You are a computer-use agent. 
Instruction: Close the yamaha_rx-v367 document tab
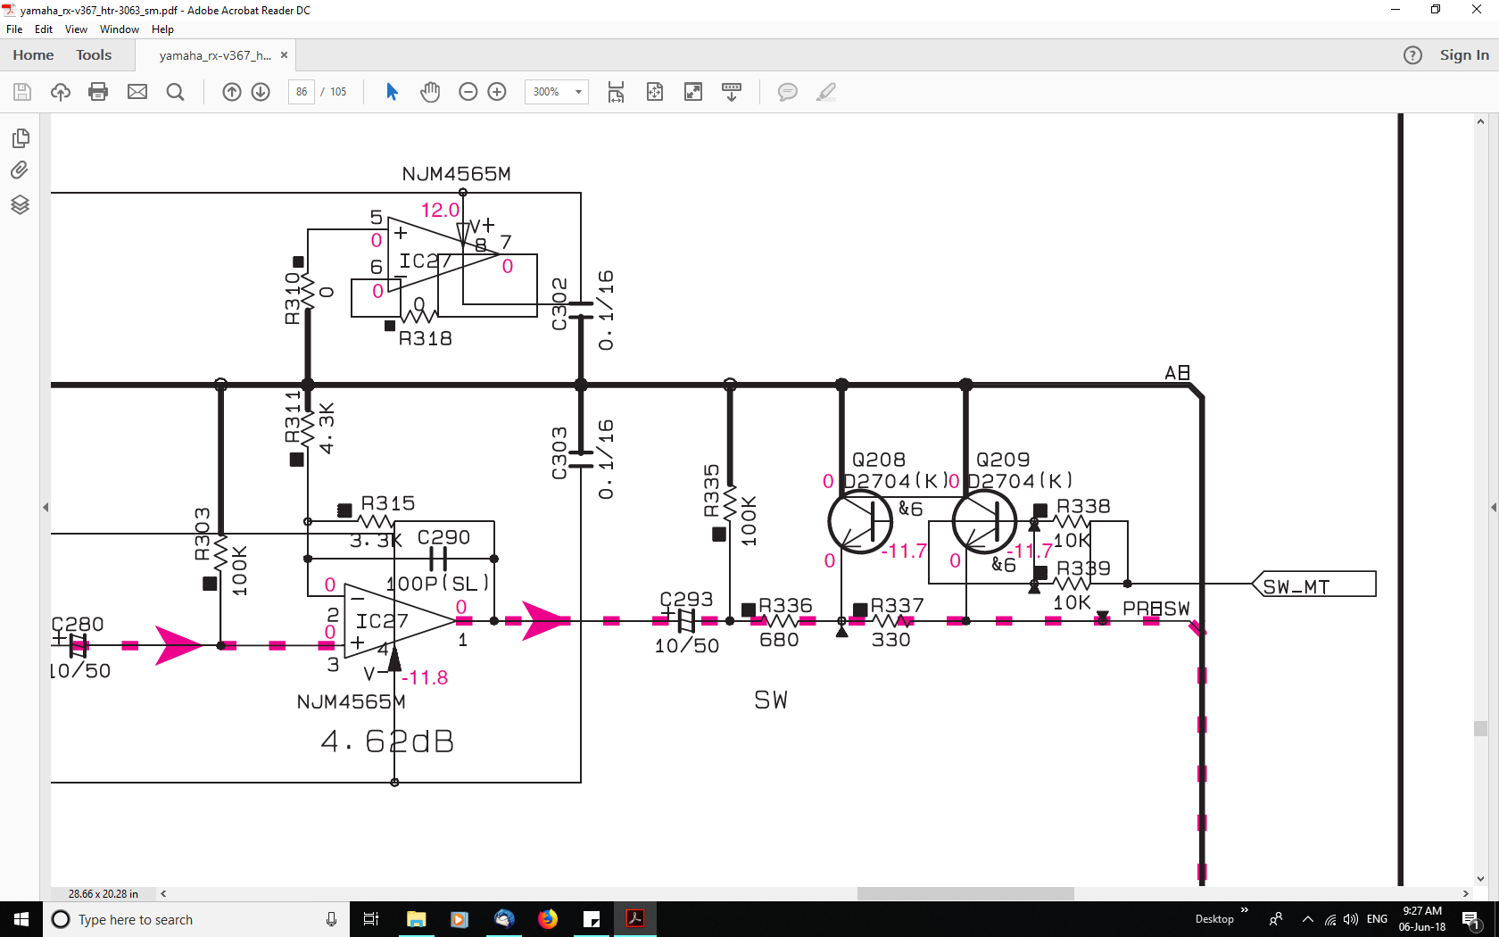[x=284, y=55]
